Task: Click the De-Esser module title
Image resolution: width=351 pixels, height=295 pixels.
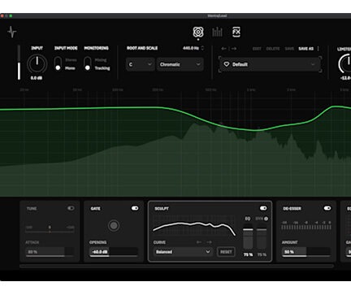Action: [292, 209]
